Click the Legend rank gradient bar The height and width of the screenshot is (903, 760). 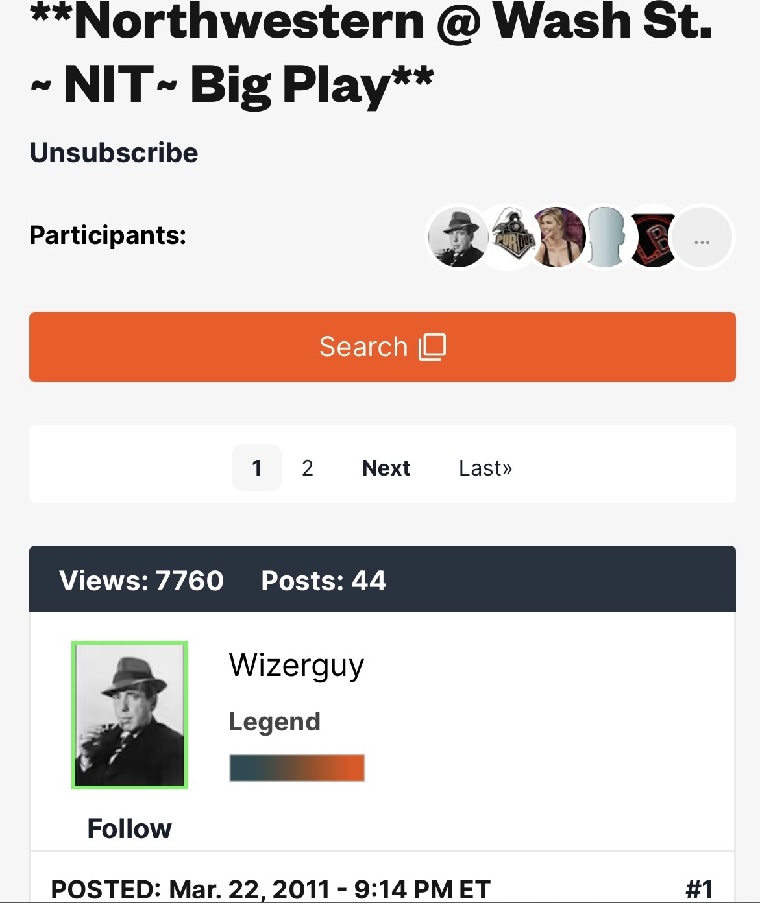(297, 768)
